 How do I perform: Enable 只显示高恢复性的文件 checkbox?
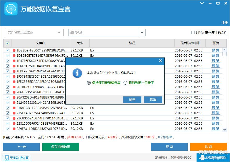pos(193,33)
